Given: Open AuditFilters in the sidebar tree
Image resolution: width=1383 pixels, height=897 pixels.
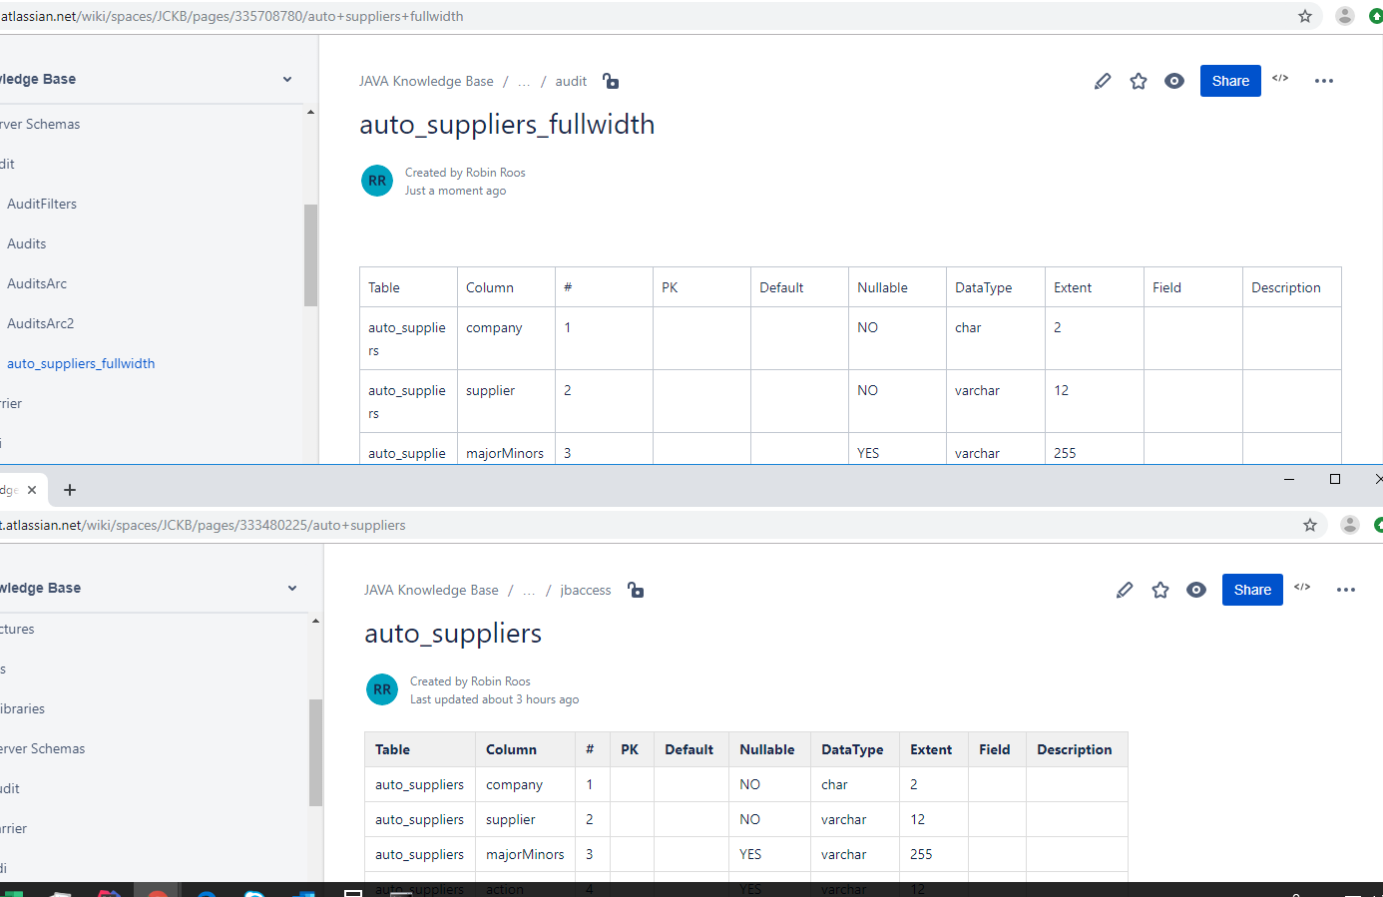Looking at the screenshot, I should pos(42,204).
